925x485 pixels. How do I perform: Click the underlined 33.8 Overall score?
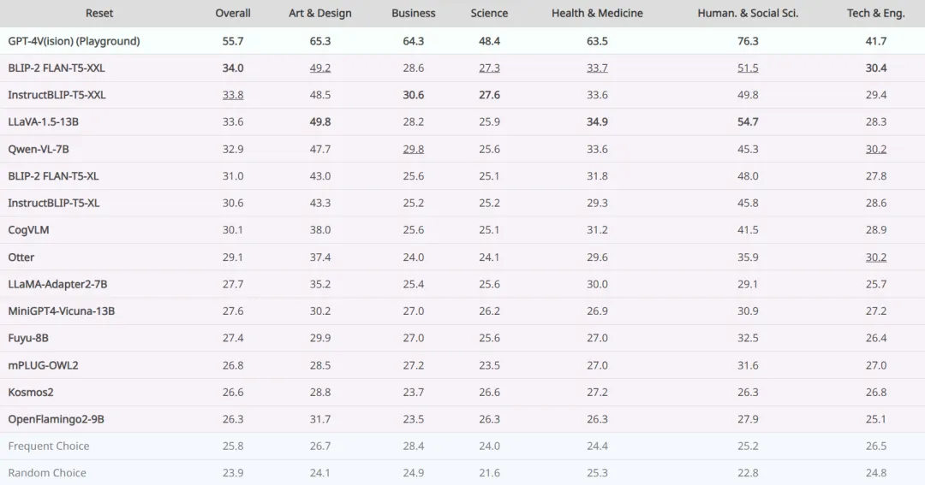point(232,95)
